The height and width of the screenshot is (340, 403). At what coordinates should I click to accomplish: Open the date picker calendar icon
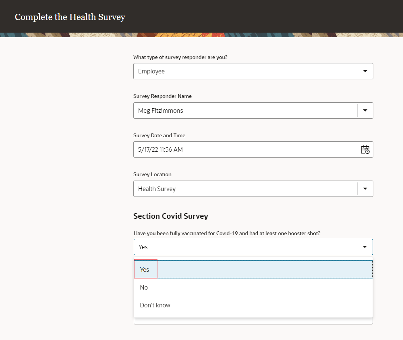pos(365,149)
